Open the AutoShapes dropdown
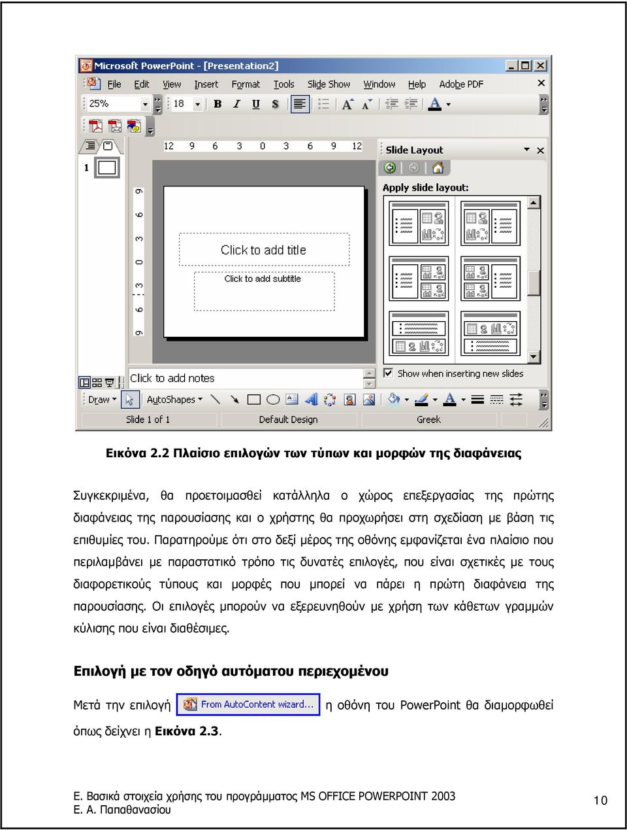 (x=174, y=400)
